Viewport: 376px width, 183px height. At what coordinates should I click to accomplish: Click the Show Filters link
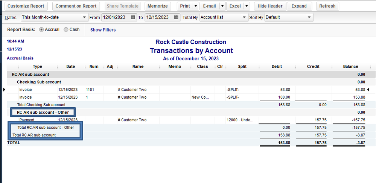103,30
